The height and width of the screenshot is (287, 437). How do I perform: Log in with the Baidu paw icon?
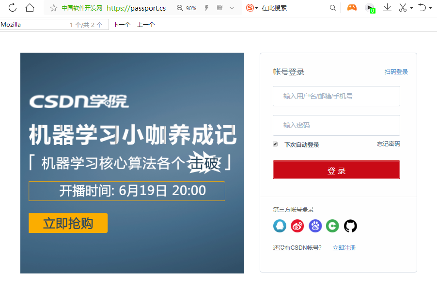(x=315, y=226)
